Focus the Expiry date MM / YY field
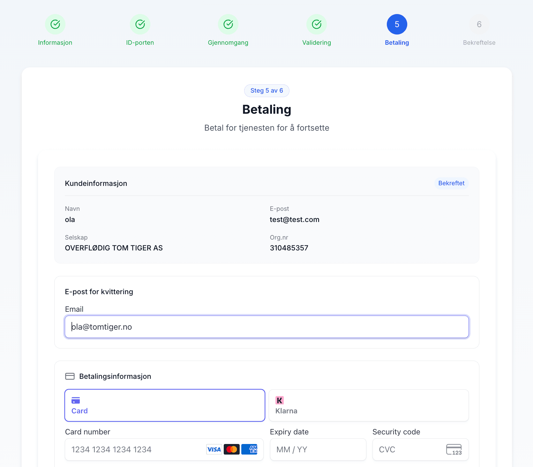533x467 pixels. pos(318,449)
